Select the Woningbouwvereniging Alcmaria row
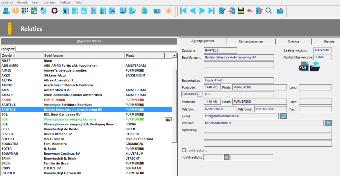The image size is (340, 176). click(x=86, y=119)
